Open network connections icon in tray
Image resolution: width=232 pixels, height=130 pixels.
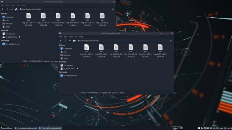202,128
